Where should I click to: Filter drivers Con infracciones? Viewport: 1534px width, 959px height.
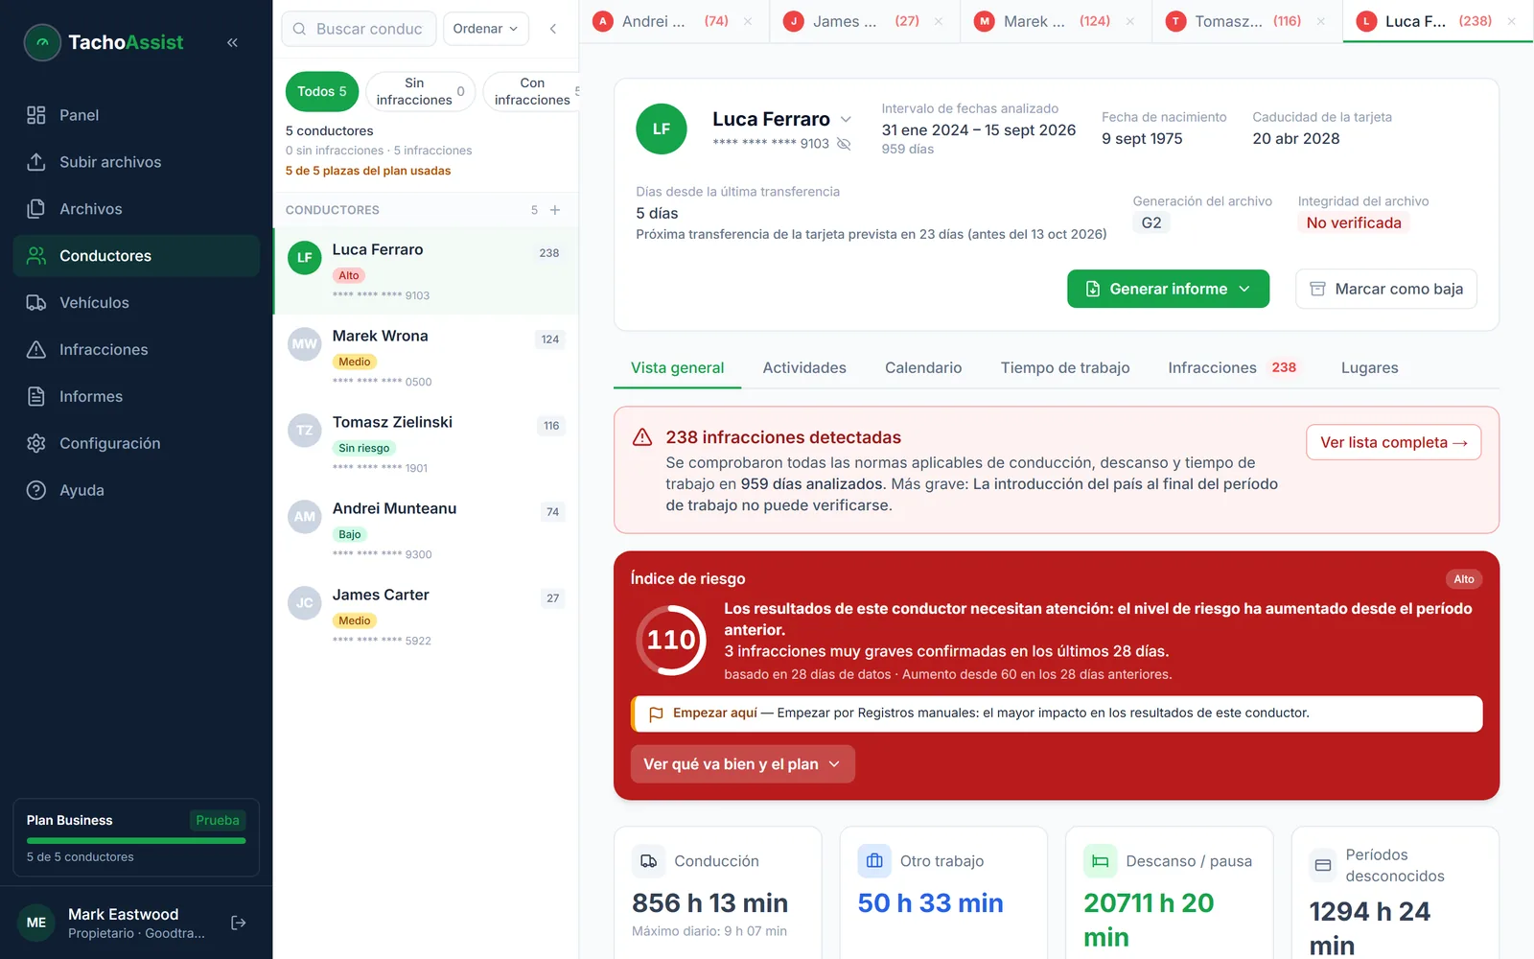pyautogui.click(x=533, y=91)
